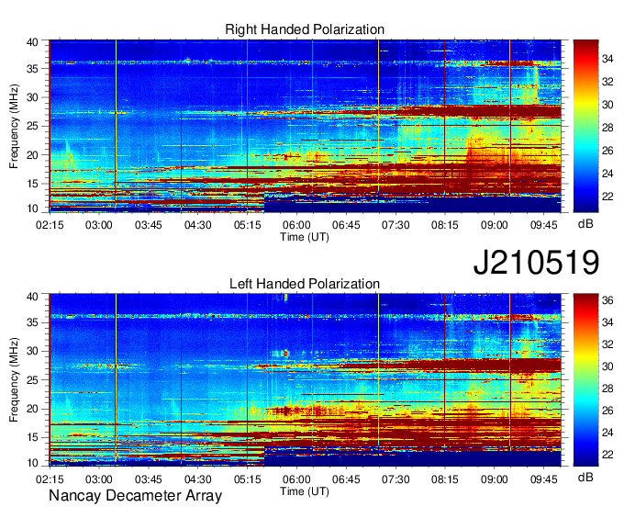Click the 35 frequency label on the bottom plot
The width and height of the screenshot is (624, 507).
(x=33, y=322)
